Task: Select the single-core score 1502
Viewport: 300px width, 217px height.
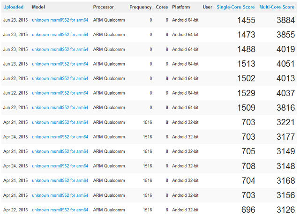Action: (x=246, y=78)
